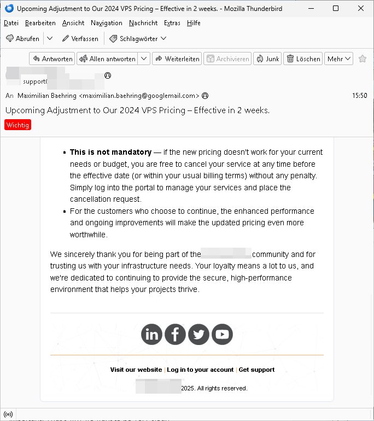Open the Datei menu
Viewport: 374px width, 421px height.
pos(11,23)
